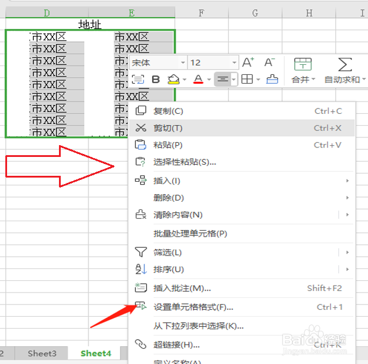Choose 粘贴(P) from context menu

point(242,145)
